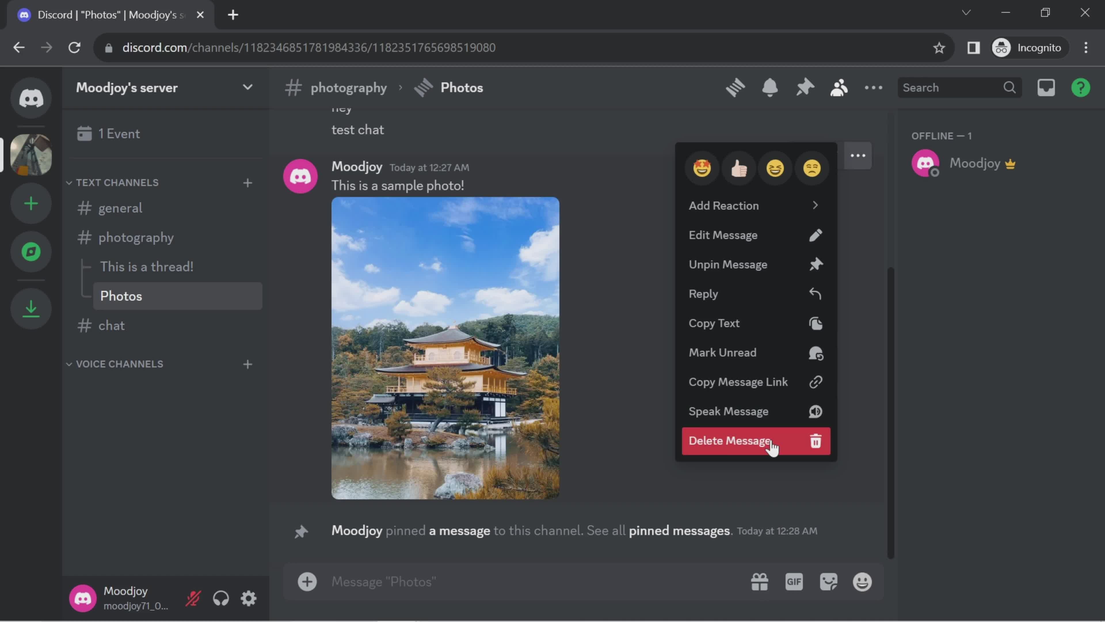Toggle deafen headphones in user panel
The width and height of the screenshot is (1105, 622).
tap(221, 598)
